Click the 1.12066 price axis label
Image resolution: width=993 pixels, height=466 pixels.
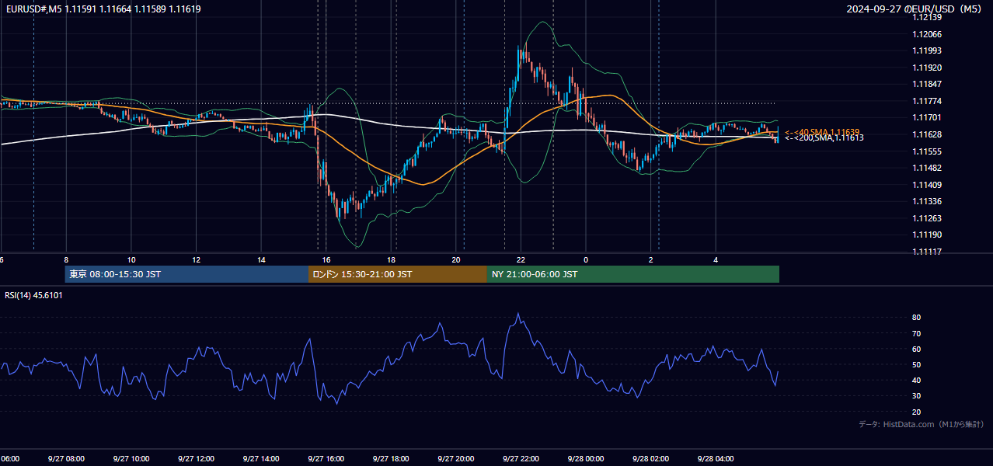click(927, 34)
